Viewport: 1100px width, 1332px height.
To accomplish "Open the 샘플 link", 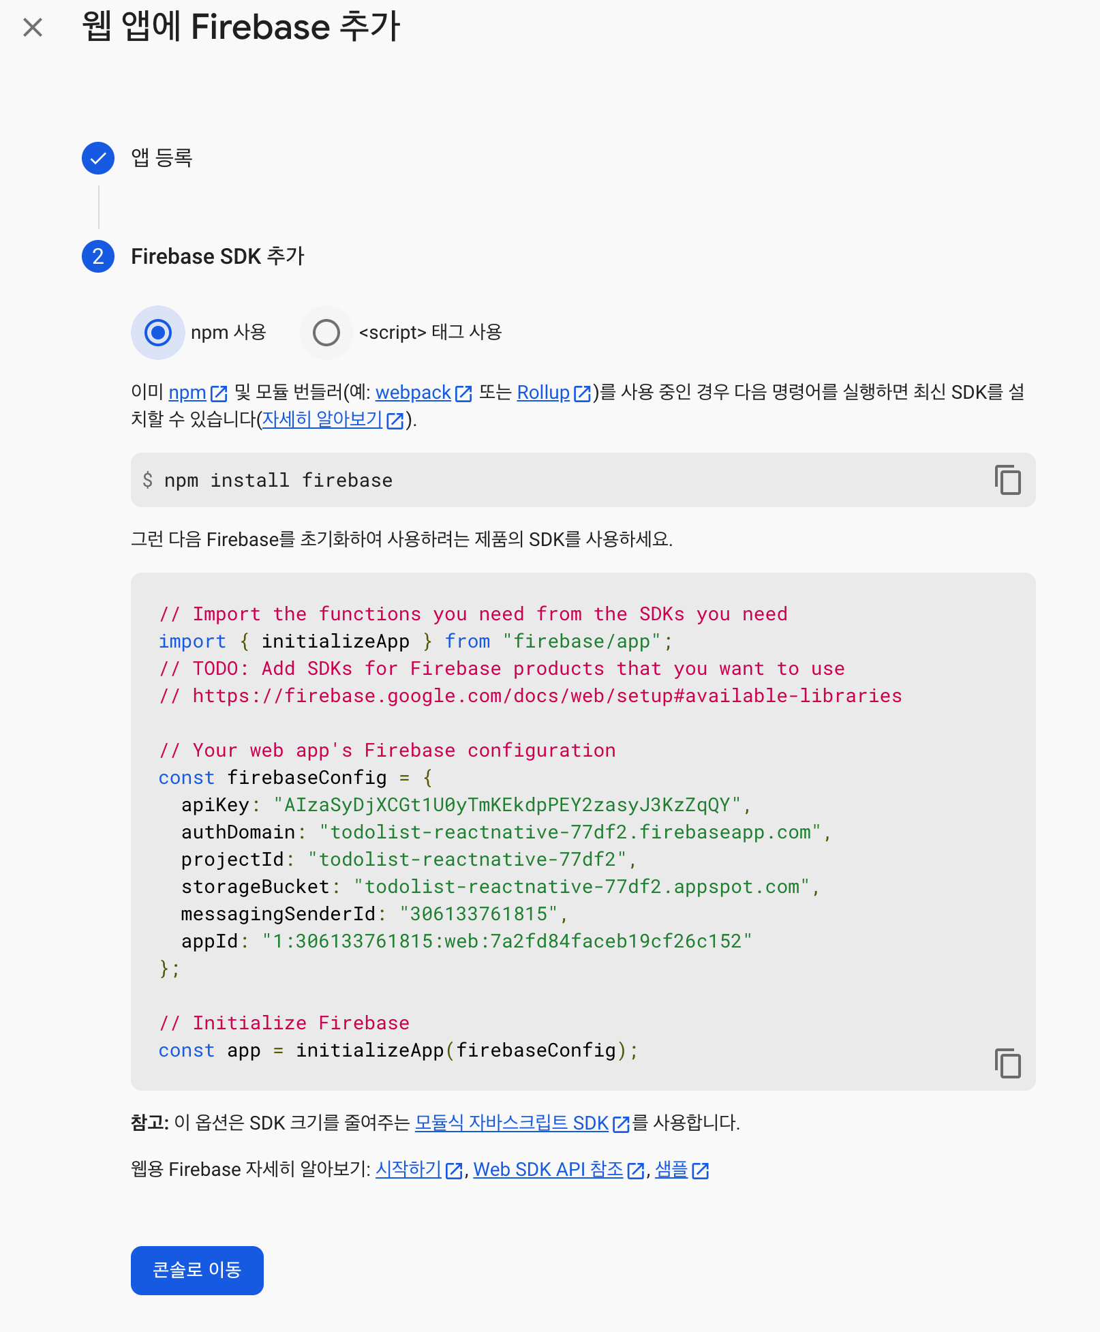I will pos(672,1169).
